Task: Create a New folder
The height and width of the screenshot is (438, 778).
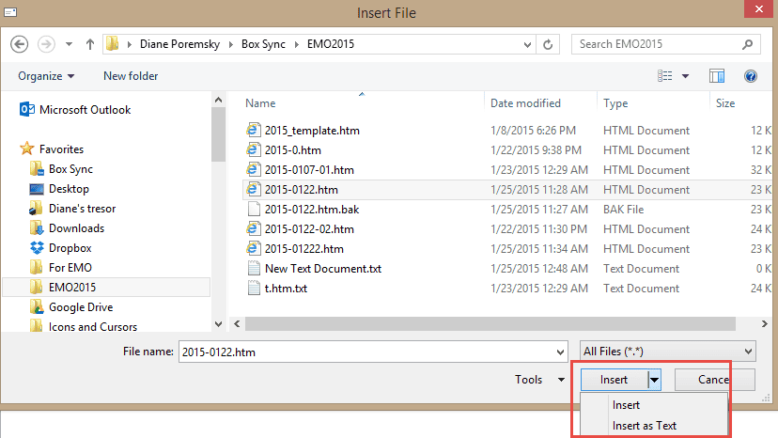Action: click(x=131, y=76)
